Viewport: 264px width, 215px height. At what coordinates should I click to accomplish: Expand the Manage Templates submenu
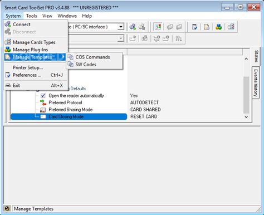pyautogui.click(x=35, y=57)
